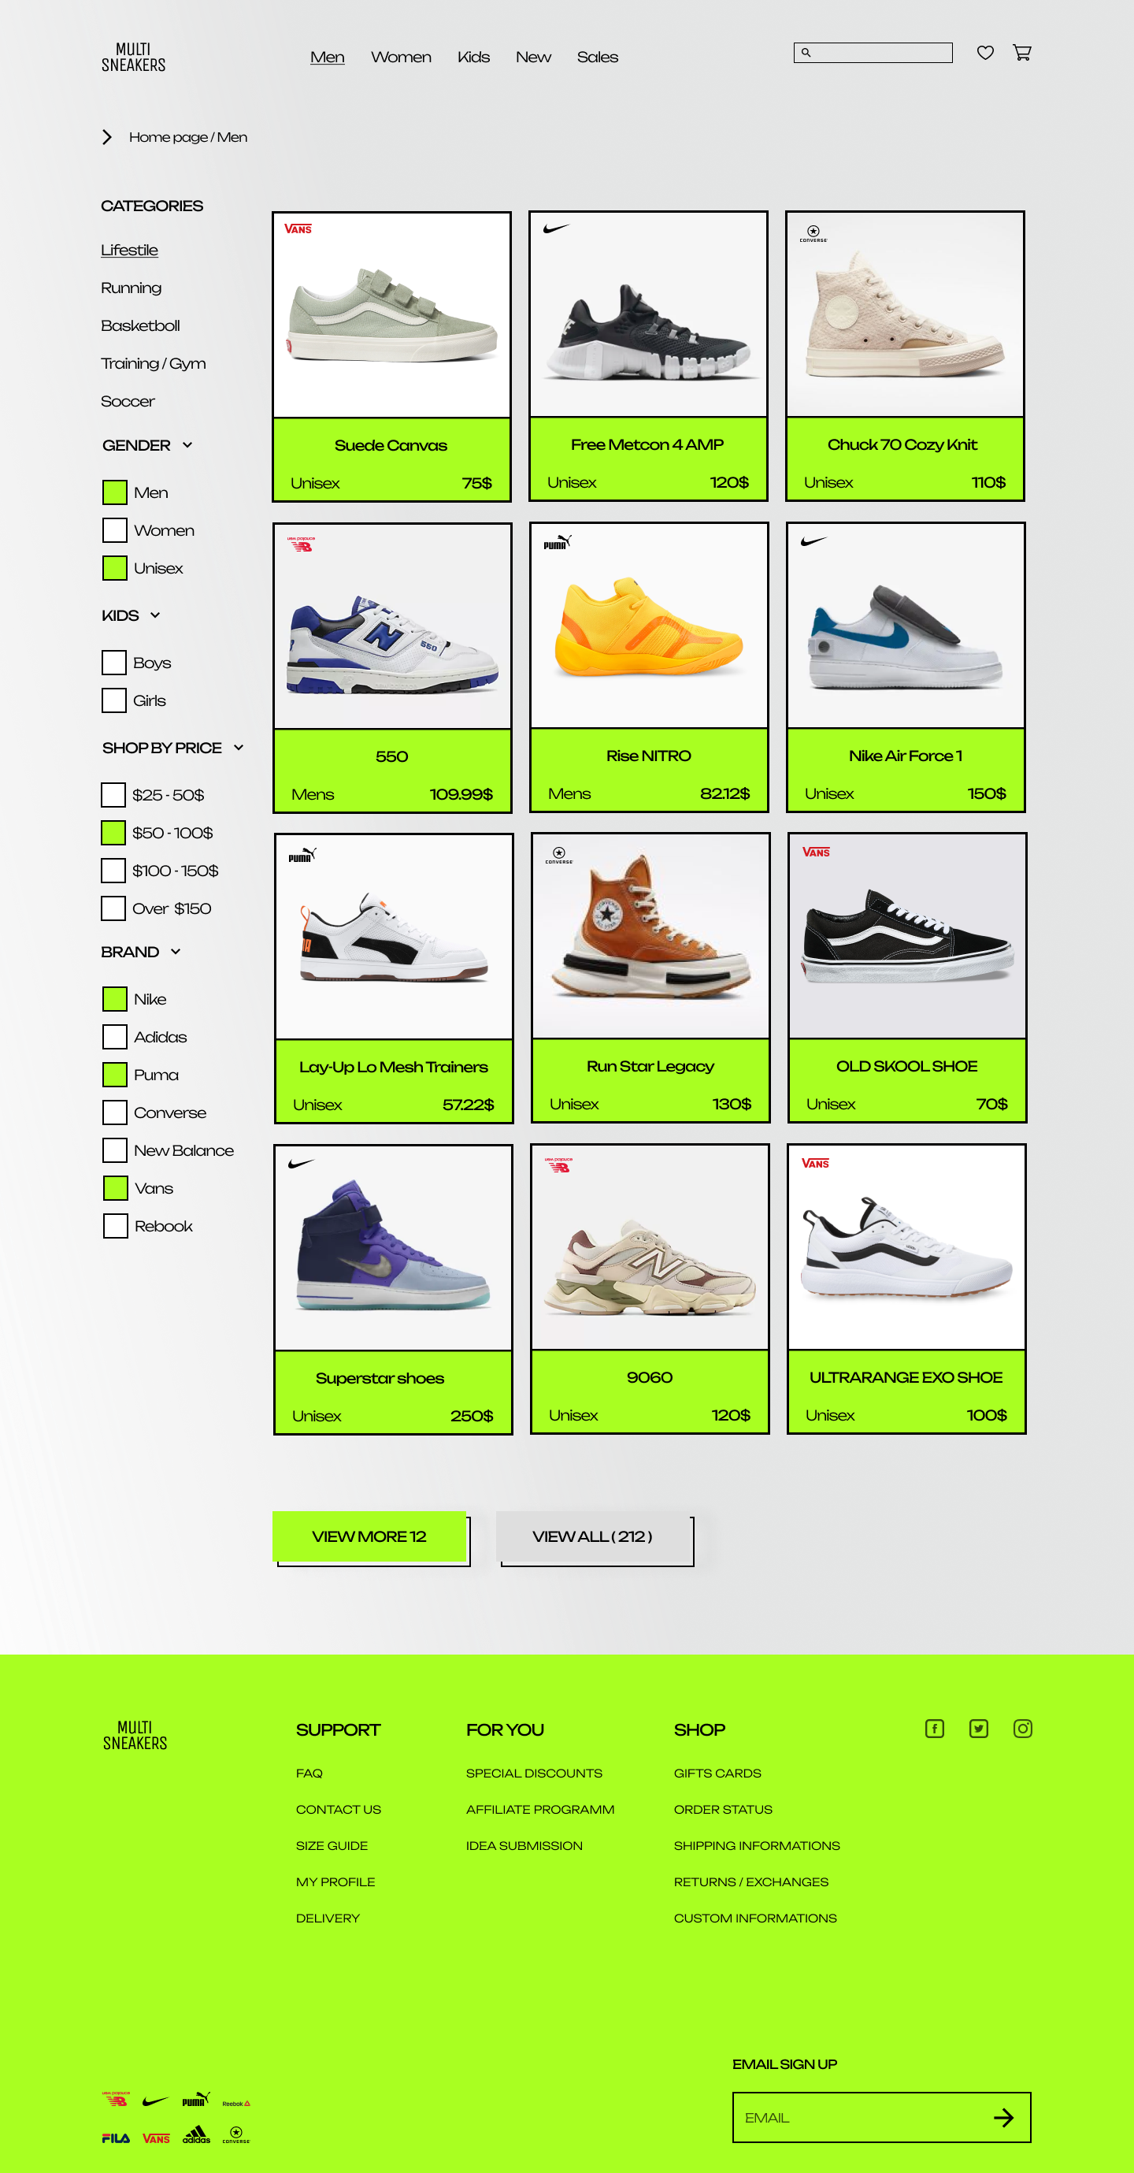Open the Instagram footer icon
This screenshot has height=2173, width=1134.
pyautogui.click(x=1023, y=1729)
